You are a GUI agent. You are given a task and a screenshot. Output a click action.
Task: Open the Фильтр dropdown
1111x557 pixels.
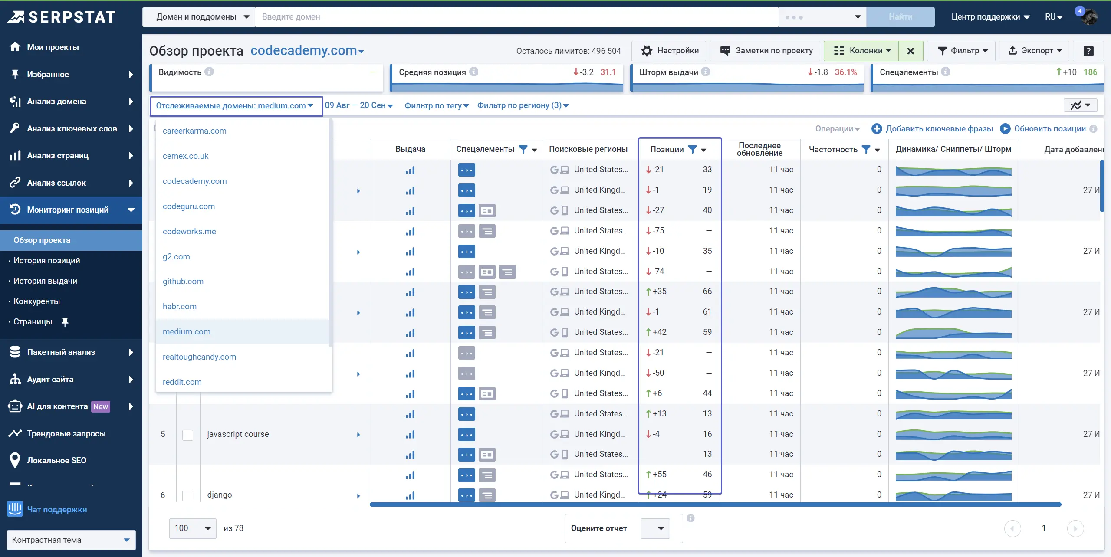pyautogui.click(x=962, y=51)
